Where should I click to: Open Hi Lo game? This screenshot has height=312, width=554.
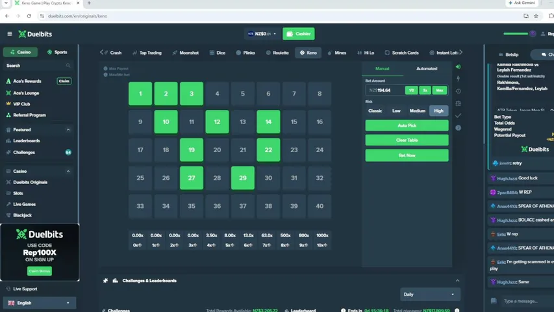tap(366, 53)
